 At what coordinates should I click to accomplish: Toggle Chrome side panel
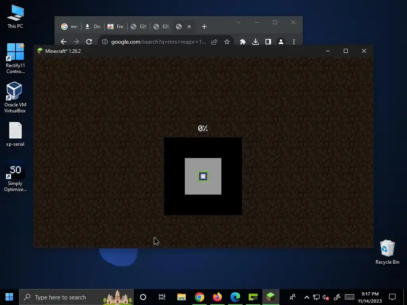click(268, 42)
